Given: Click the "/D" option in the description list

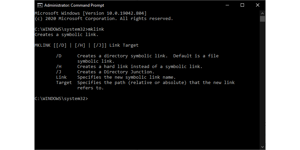Looking at the screenshot, I should click(x=59, y=56).
